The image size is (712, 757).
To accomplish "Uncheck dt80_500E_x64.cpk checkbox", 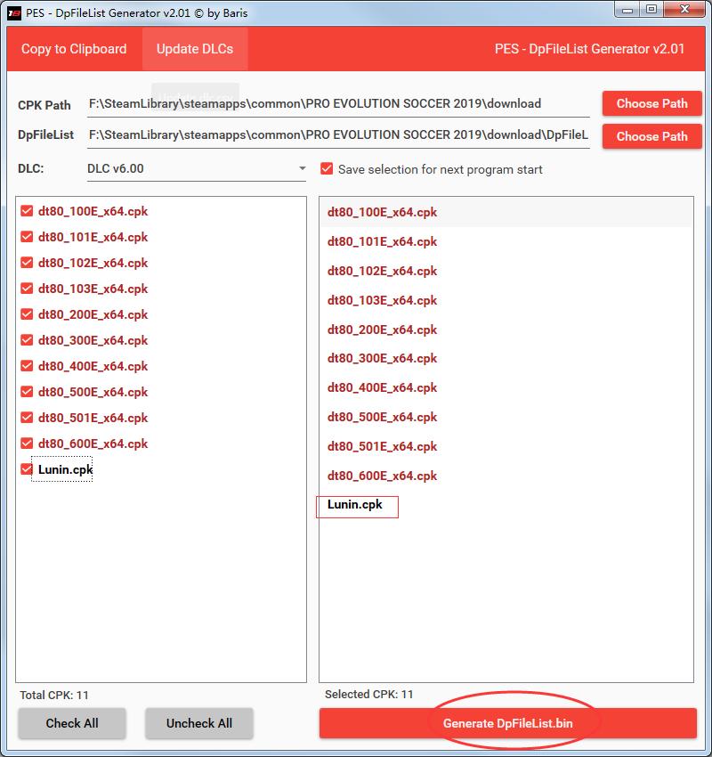I will coord(27,392).
